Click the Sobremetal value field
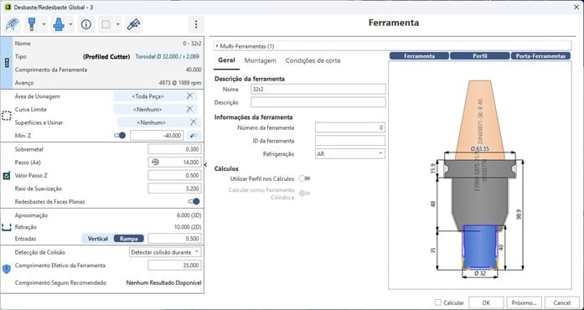 174,149
